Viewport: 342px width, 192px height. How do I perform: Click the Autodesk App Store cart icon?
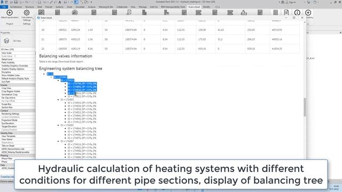pyautogui.click(x=308, y=2)
